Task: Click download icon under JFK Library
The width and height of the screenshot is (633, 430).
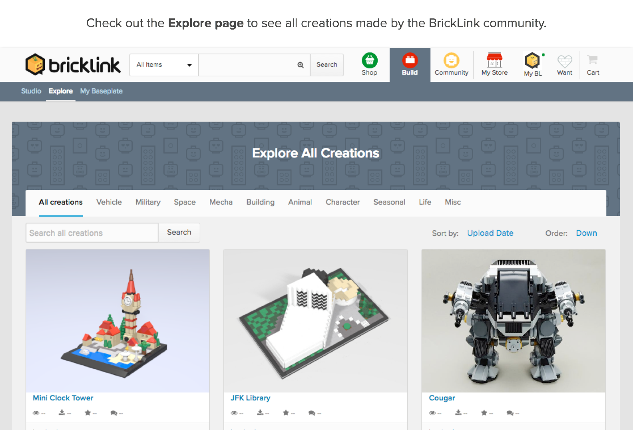Action: coord(260,412)
